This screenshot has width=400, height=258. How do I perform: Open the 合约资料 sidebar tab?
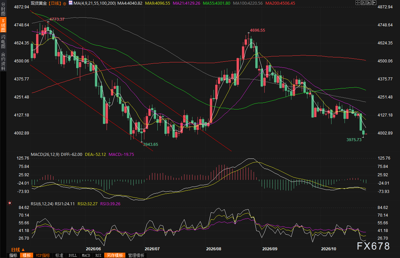[3, 61]
